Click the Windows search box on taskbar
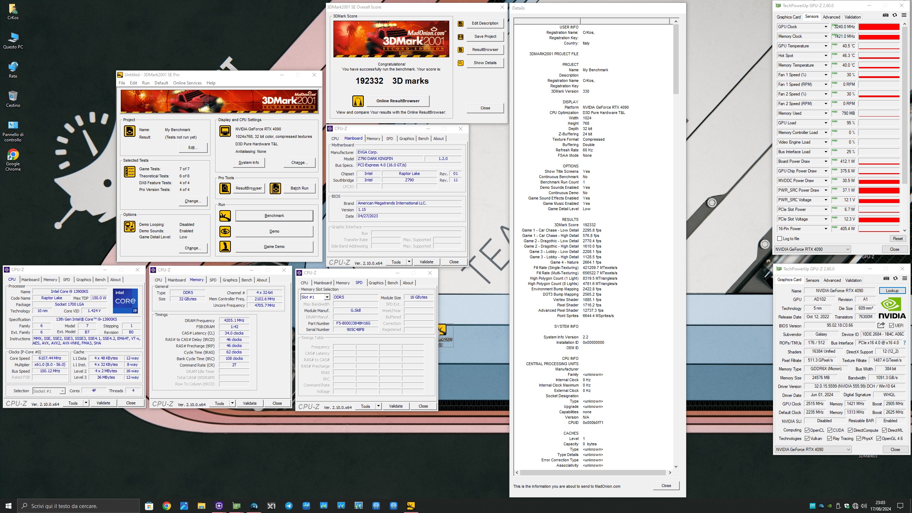Screen dimensions: 912x513 point(78,506)
